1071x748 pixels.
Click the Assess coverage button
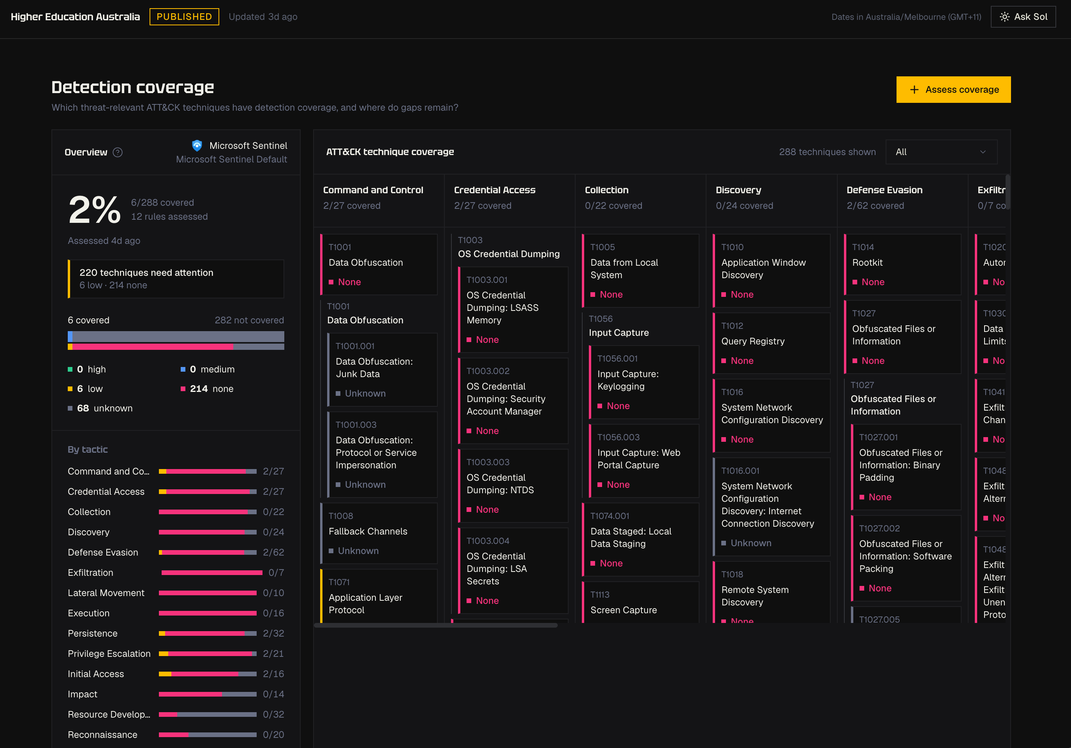pos(953,90)
